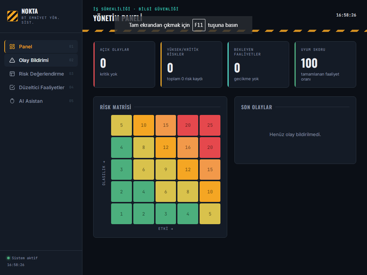367x275 pixels.
Task: Open the AI Asistan section
Action: [41, 101]
